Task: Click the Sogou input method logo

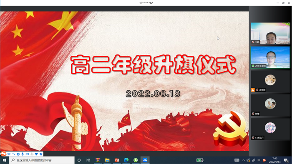Action: point(3,154)
